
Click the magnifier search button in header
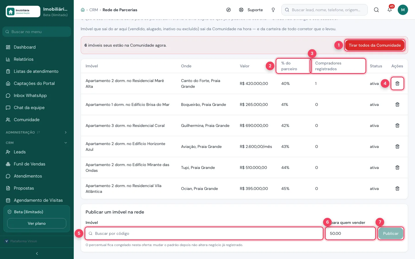pos(376,10)
